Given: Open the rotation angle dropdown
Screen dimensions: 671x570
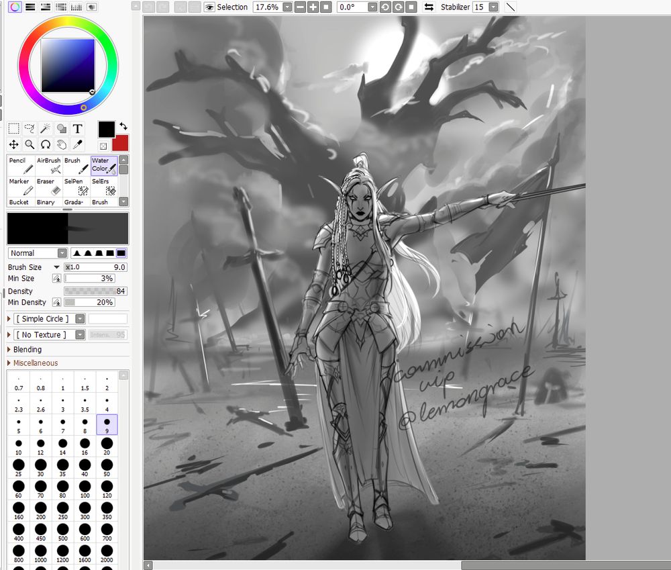Looking at the screenshot, I should tap(372, 7).
